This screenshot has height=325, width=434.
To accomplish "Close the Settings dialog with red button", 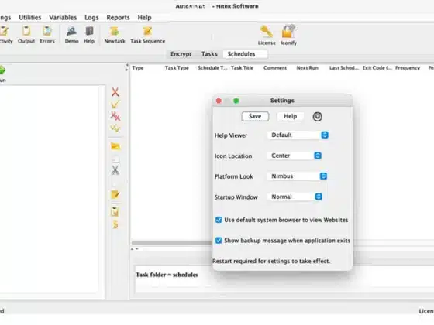I will pos(219,101).
